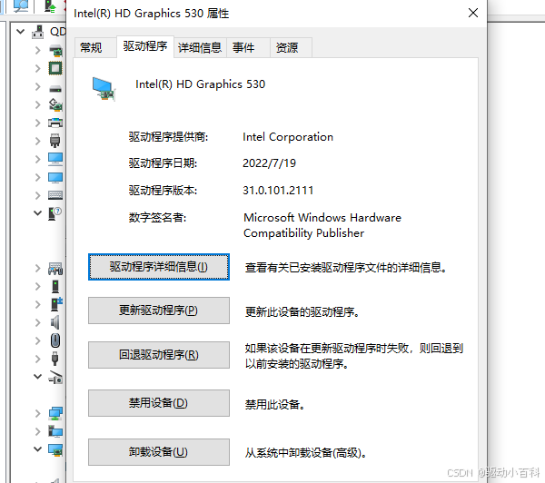Viewport: 545px width, 483px height.
Task: Click the 数字签名者 label
Action: [157, 218]
